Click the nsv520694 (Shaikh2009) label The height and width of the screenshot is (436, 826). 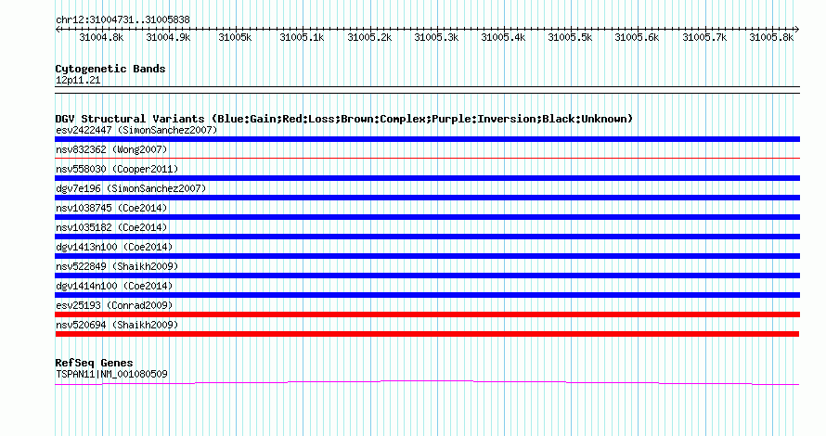point(117,325)
